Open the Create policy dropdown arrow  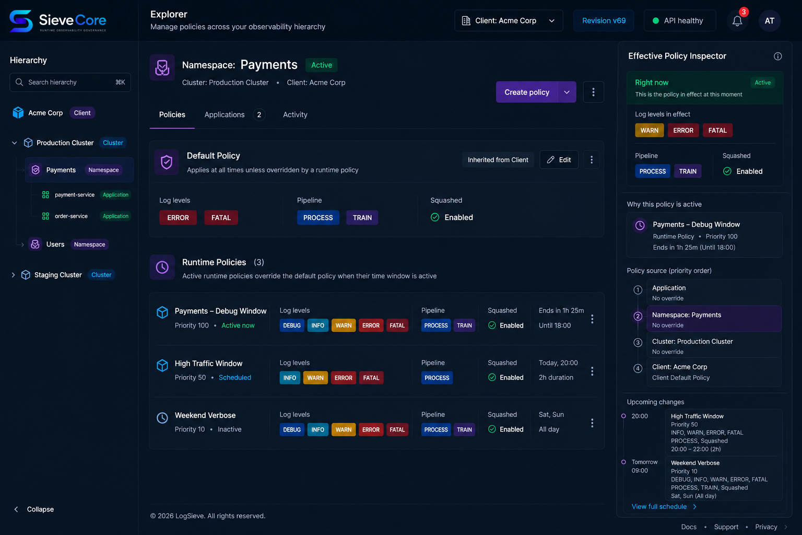coord(567,92)
